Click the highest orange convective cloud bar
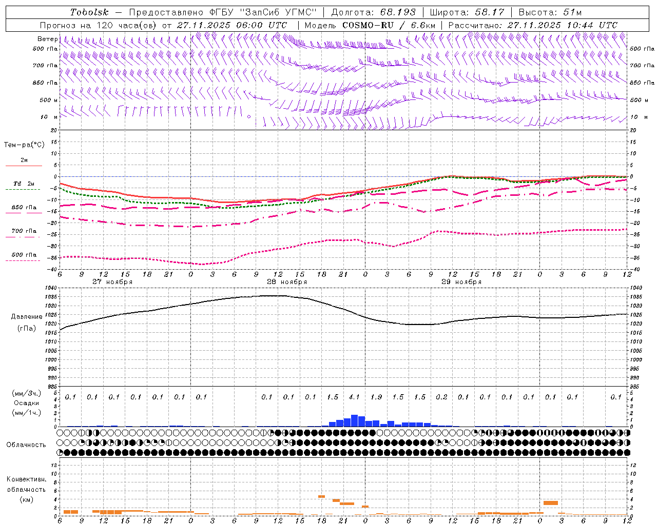This screenshot has height=525, width=657. (322, 496)
